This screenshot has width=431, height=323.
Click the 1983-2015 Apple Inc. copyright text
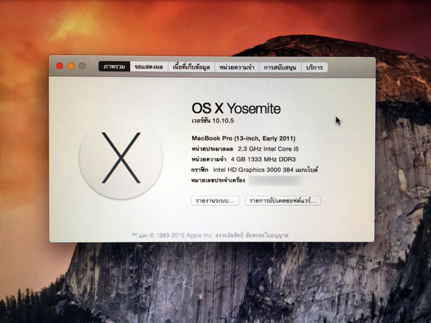185,236
